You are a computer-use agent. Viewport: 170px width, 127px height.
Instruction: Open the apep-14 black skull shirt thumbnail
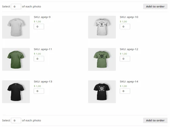pyautogui.click(x=102, y=92)
